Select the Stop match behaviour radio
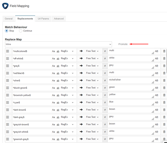The image size is (167, 143). click(7, 31)
